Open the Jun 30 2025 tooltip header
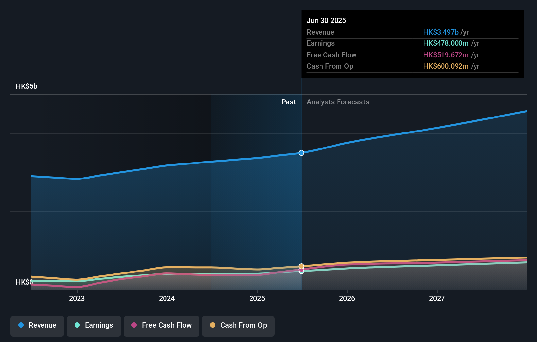Image resolution: width=537 pixels, height=342 pixels. tap(326, 20)
